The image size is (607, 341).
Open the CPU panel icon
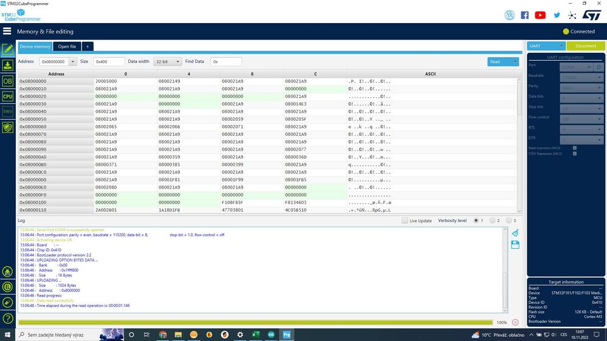point(8,96)
